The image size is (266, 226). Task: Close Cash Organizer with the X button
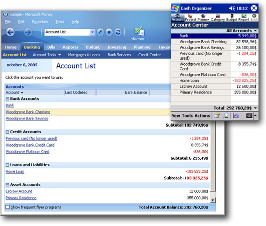pos(254,8)
